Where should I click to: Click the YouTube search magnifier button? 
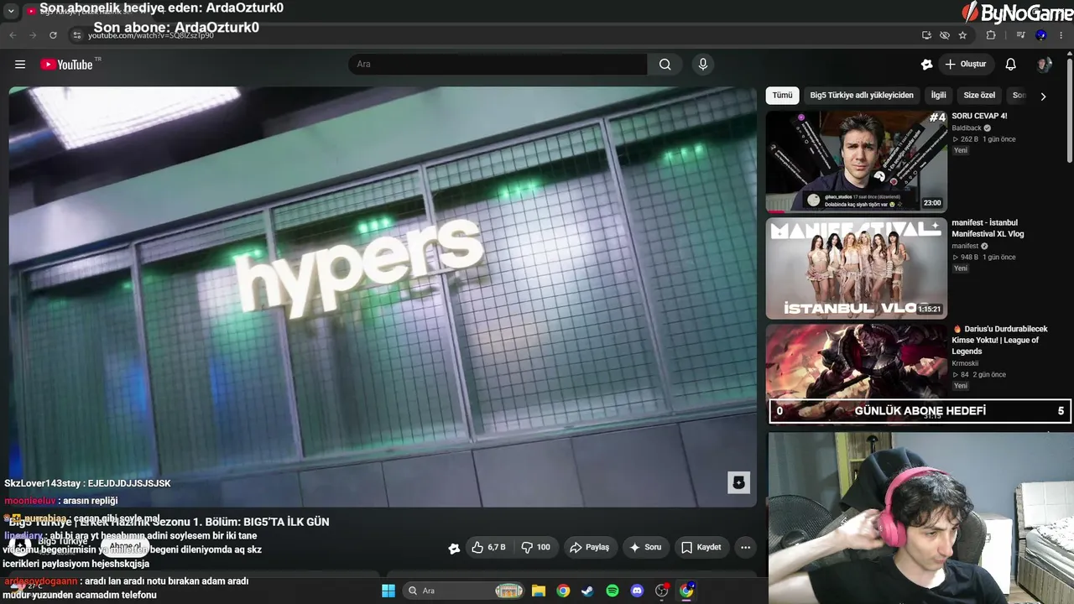pyautogui.click(x=665, y=65)
